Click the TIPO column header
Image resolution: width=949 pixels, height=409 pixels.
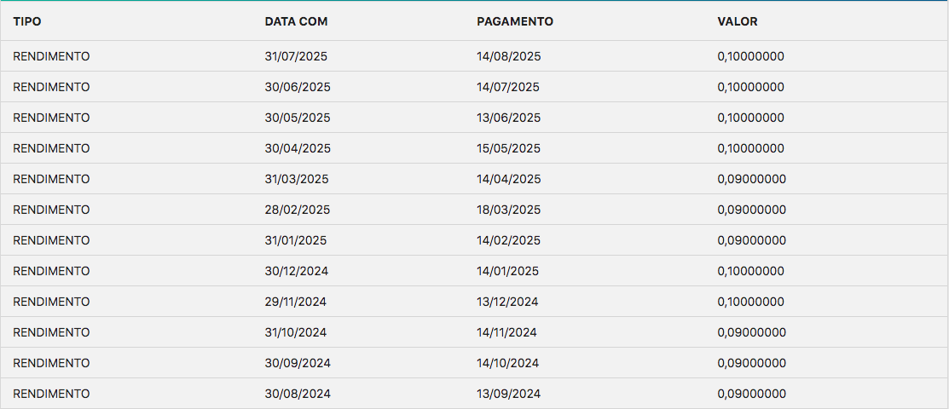pos(26,21)
